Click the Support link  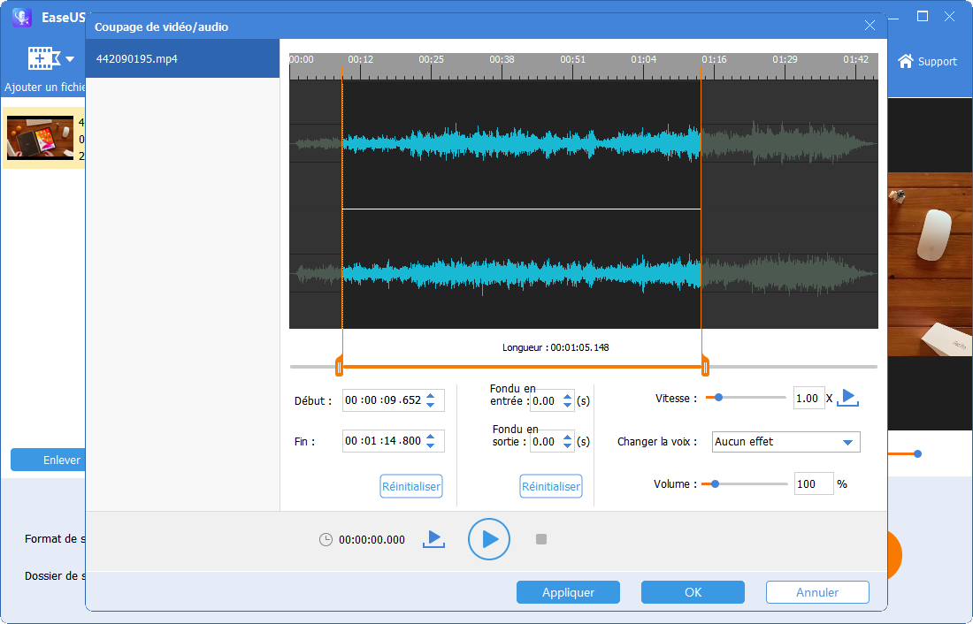[x=937, y=61]
